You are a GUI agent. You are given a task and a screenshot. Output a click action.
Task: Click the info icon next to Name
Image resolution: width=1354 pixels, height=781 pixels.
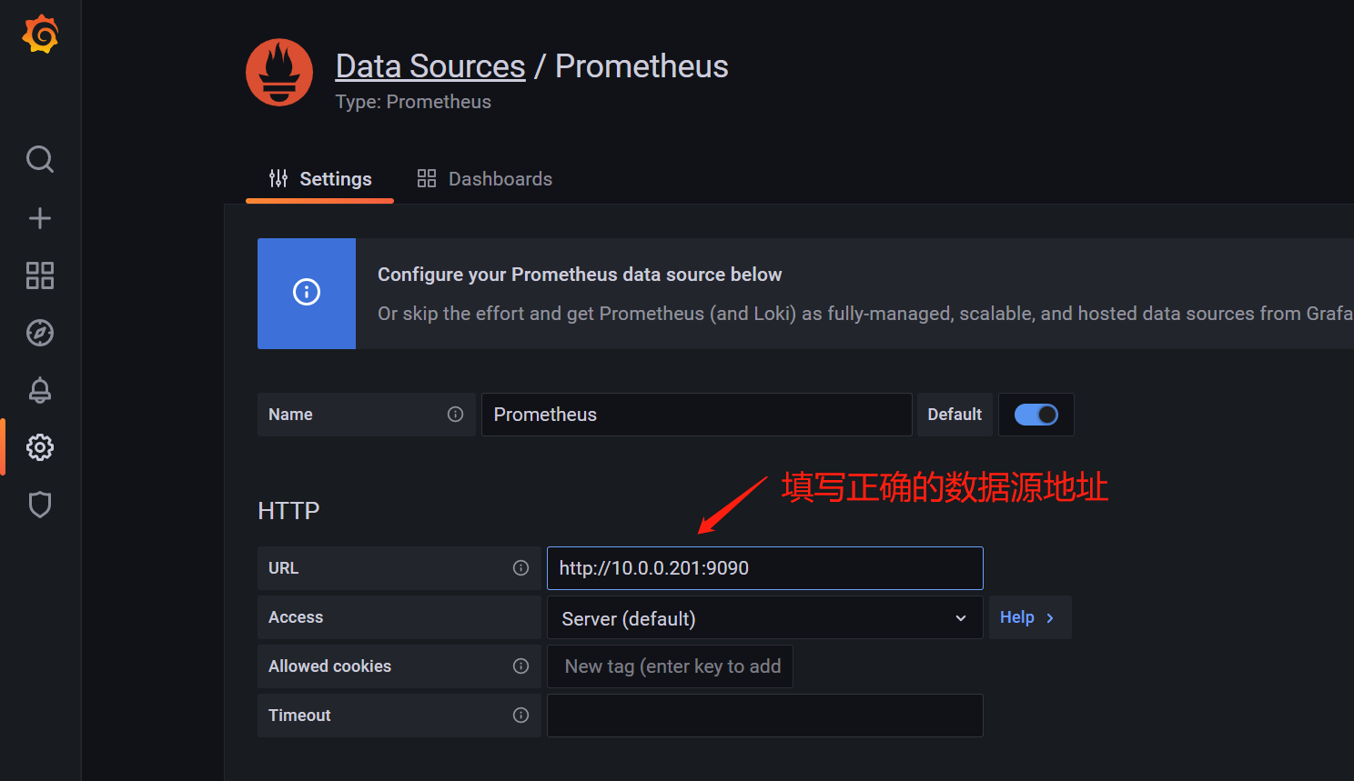[455, 415]
